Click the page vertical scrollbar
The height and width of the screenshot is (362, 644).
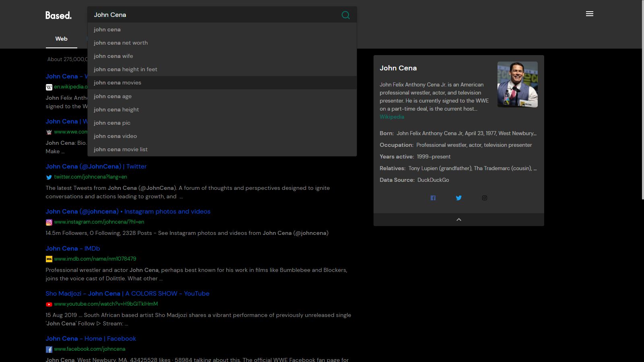[x=642, y=101]
